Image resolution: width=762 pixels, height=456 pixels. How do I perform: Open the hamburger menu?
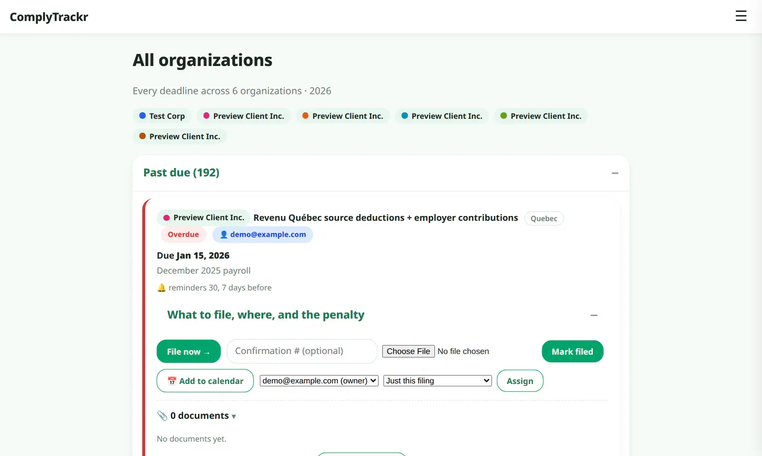741,16
